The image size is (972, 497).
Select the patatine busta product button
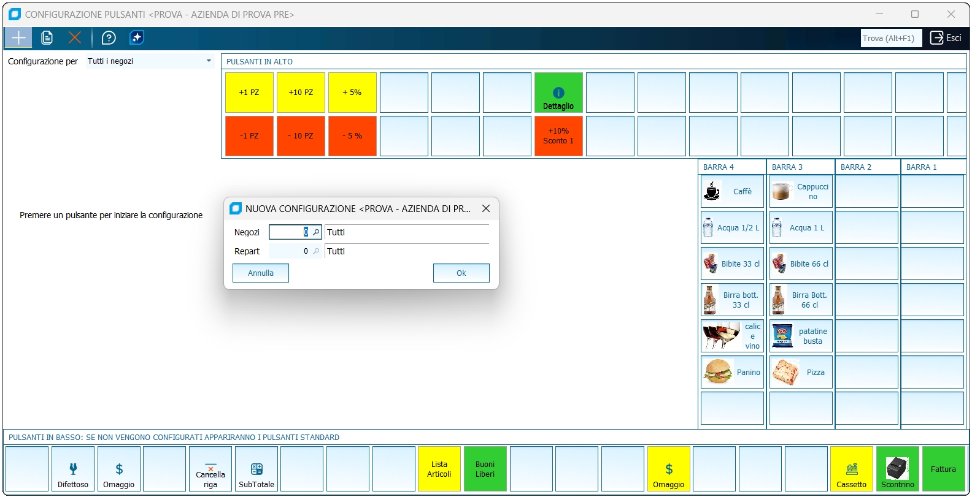pyautogui.click(x=801, y=336)
